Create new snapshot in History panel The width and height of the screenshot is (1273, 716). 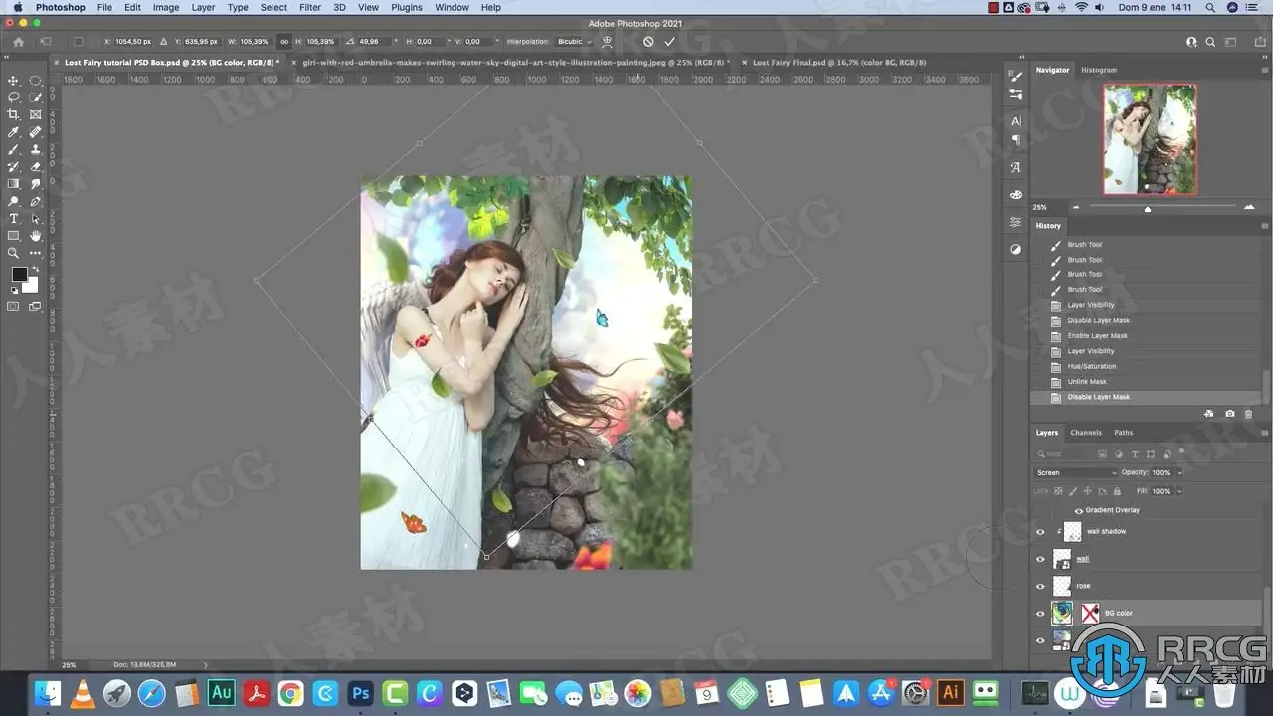pyautogui.click(x=1230, y=413)
